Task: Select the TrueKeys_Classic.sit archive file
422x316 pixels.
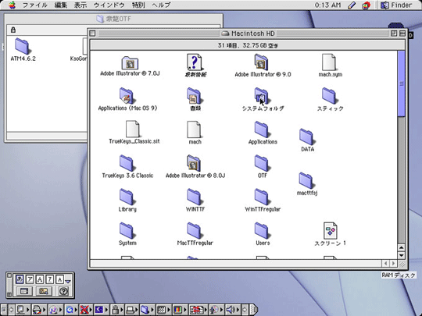Action: point(132,130)
